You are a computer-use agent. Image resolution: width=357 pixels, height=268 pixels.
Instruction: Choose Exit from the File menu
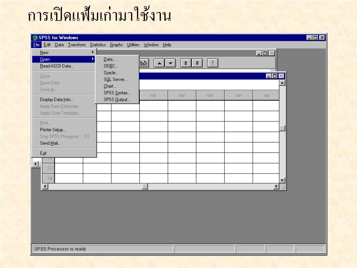pos(64,153)
